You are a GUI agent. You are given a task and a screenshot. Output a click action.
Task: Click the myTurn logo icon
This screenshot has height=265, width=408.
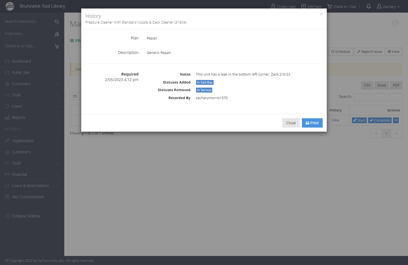(10, 6)
